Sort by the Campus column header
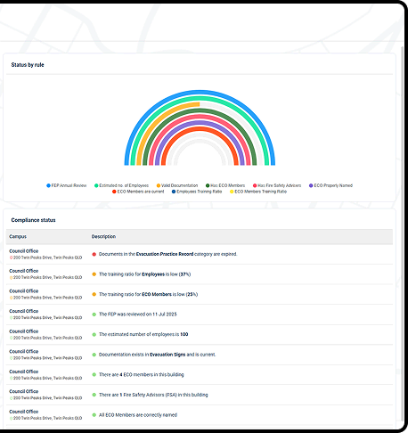408x433 pixels. click(18, 237)
